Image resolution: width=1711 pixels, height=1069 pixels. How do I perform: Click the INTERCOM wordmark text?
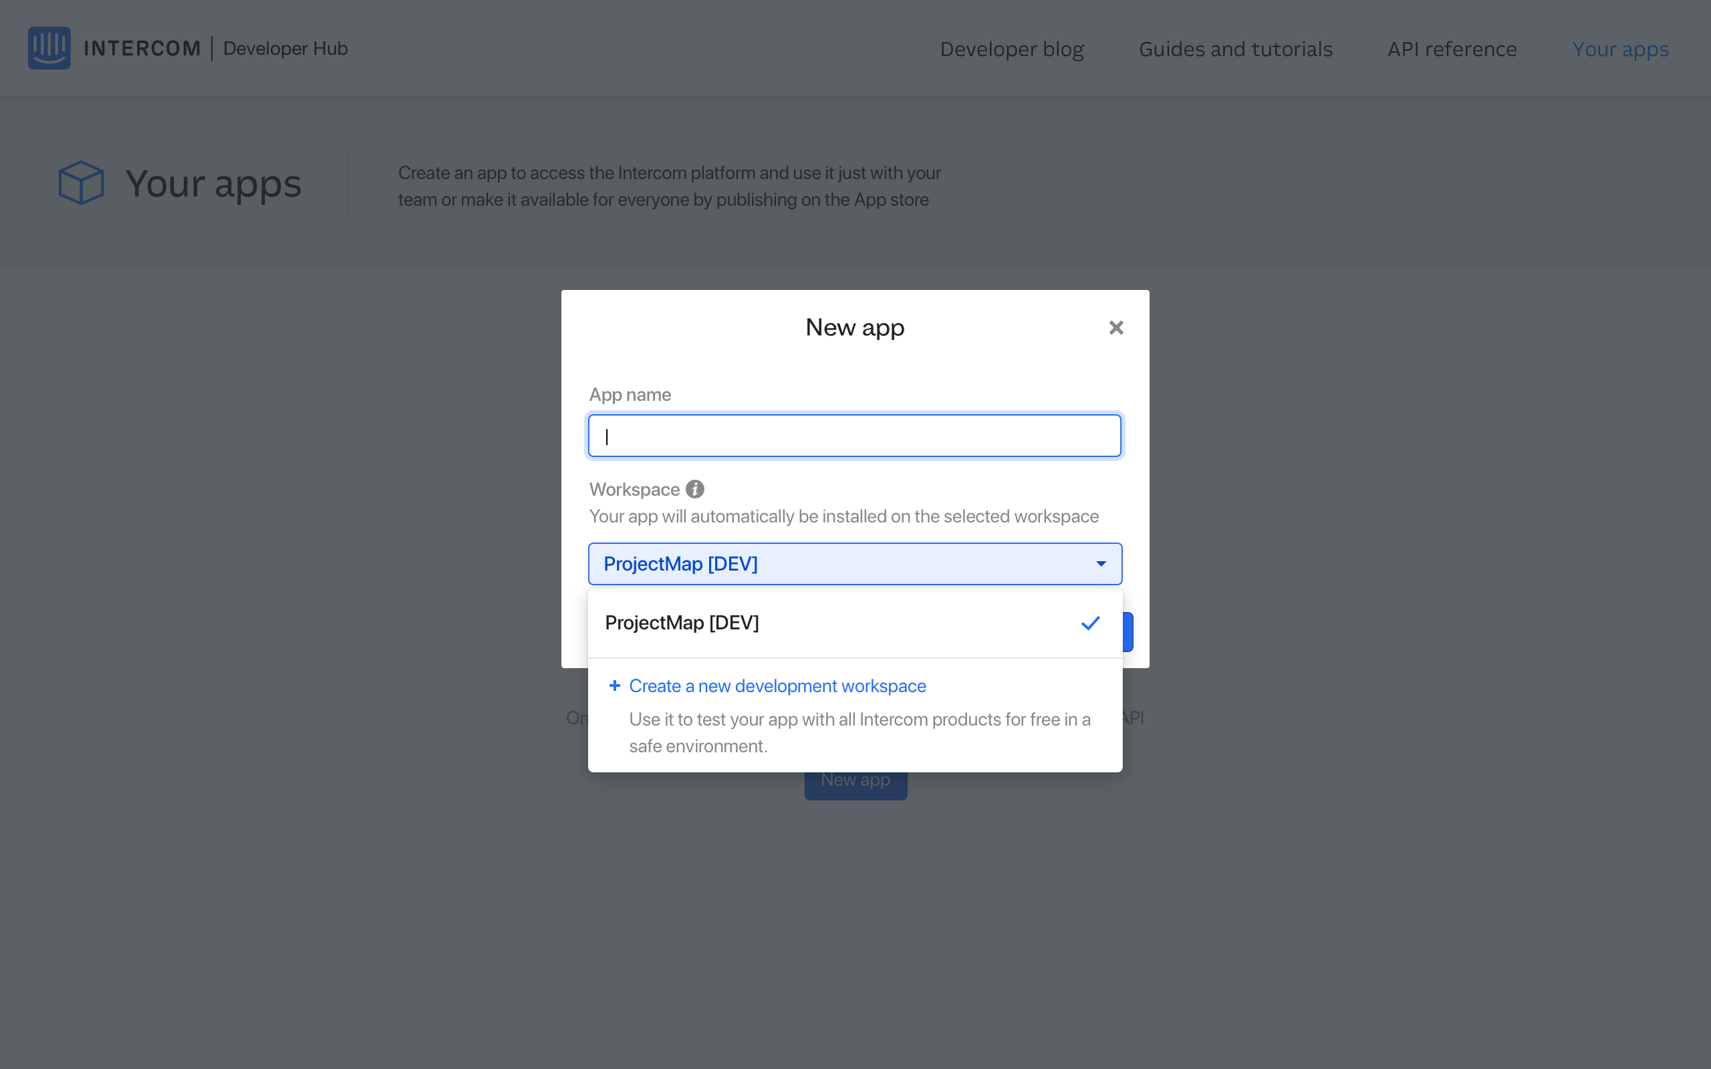point(142,48)
